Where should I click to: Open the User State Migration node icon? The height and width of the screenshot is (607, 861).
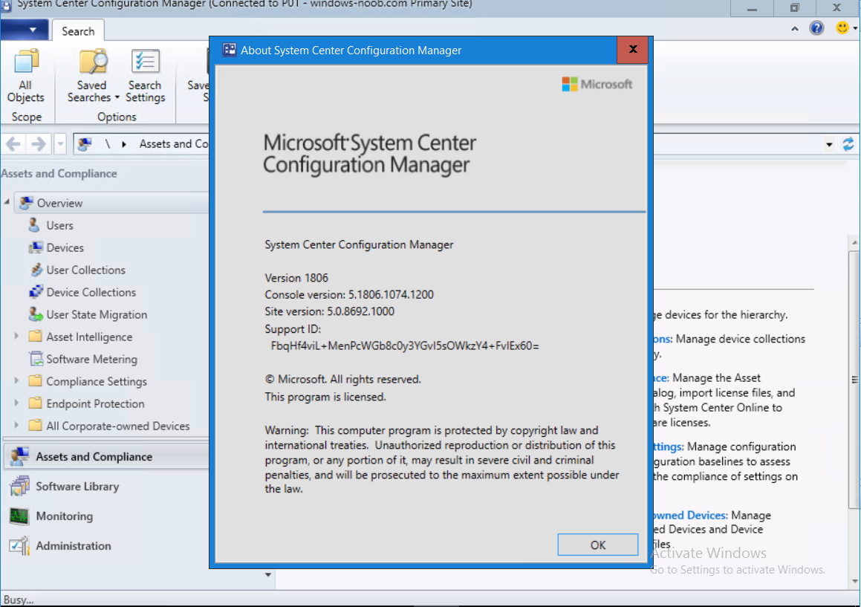[x=36, y=314]
